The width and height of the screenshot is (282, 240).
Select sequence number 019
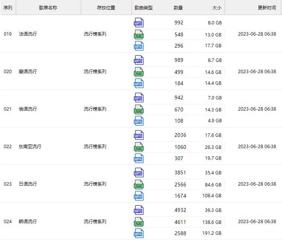pos(8,34)
